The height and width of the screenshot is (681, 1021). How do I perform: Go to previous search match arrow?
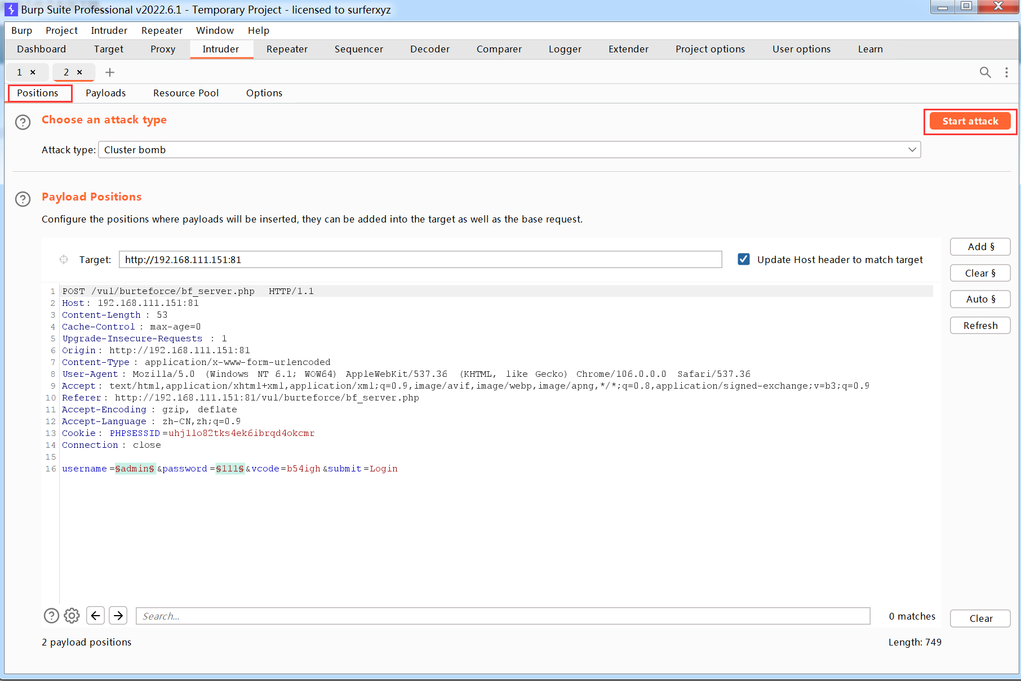pyautogui.click(x=95, y=616)
